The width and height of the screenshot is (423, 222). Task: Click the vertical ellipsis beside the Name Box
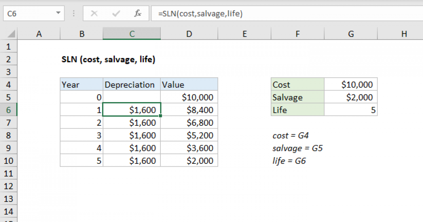[73, 13]
